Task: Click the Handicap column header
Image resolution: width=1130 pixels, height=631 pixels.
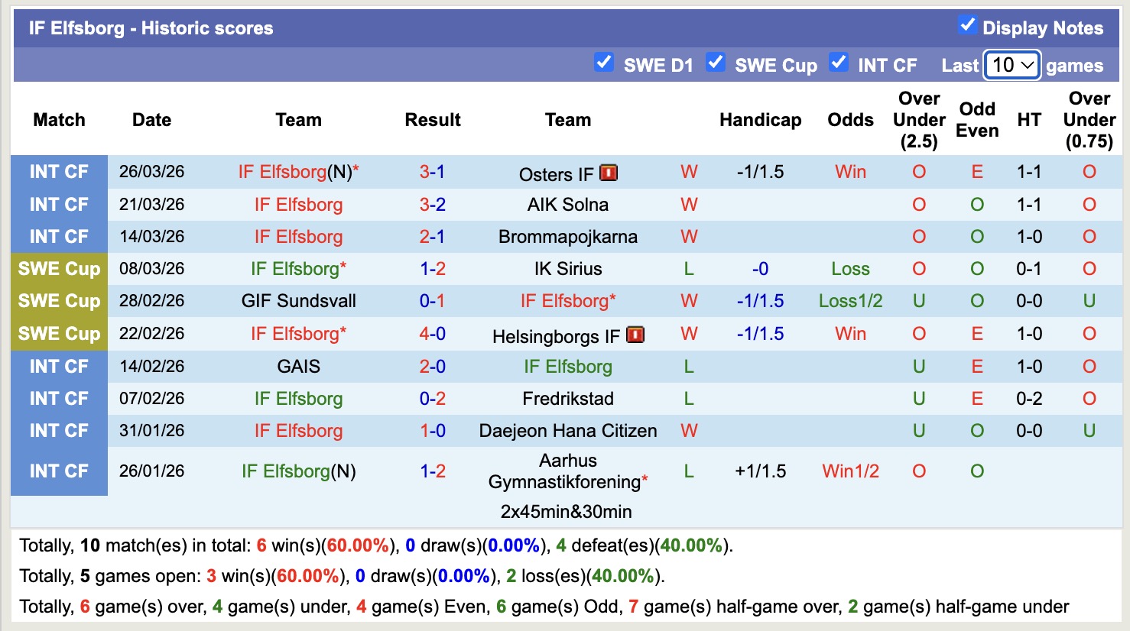Action: tap(760, 120)
